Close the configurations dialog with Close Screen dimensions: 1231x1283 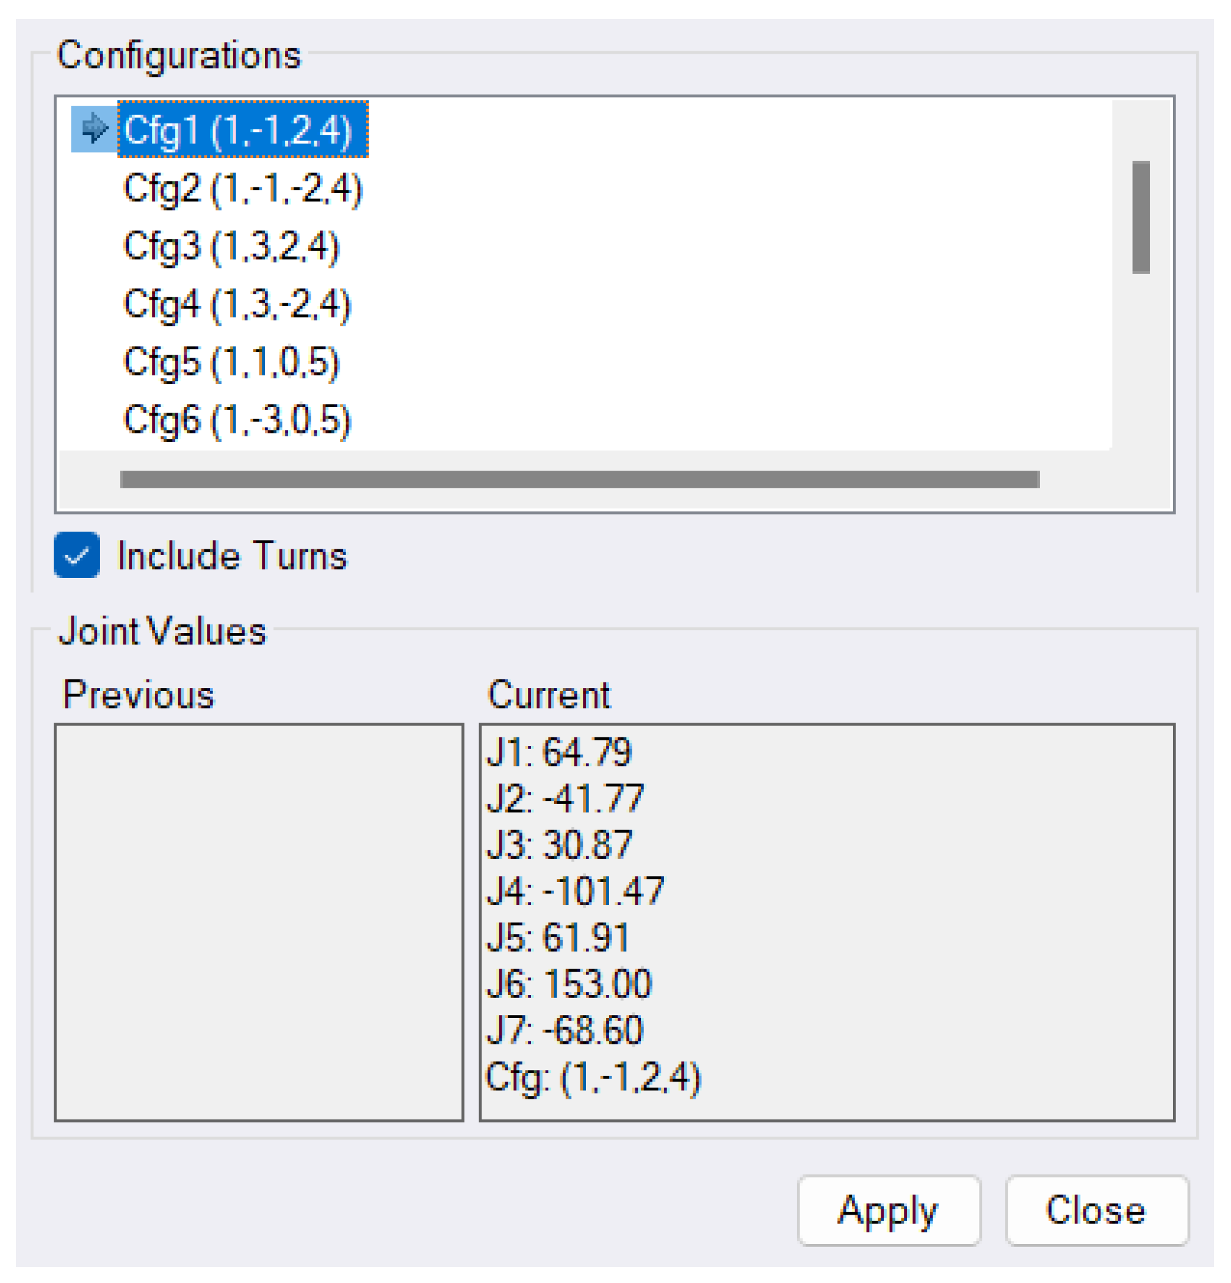click(x=1096, y=1210)
